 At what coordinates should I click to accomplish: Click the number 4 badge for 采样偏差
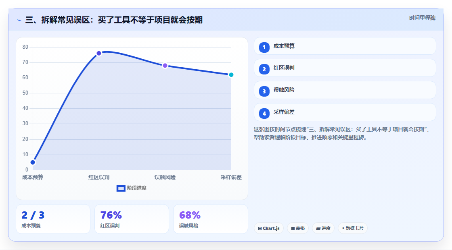pos(264,114)
